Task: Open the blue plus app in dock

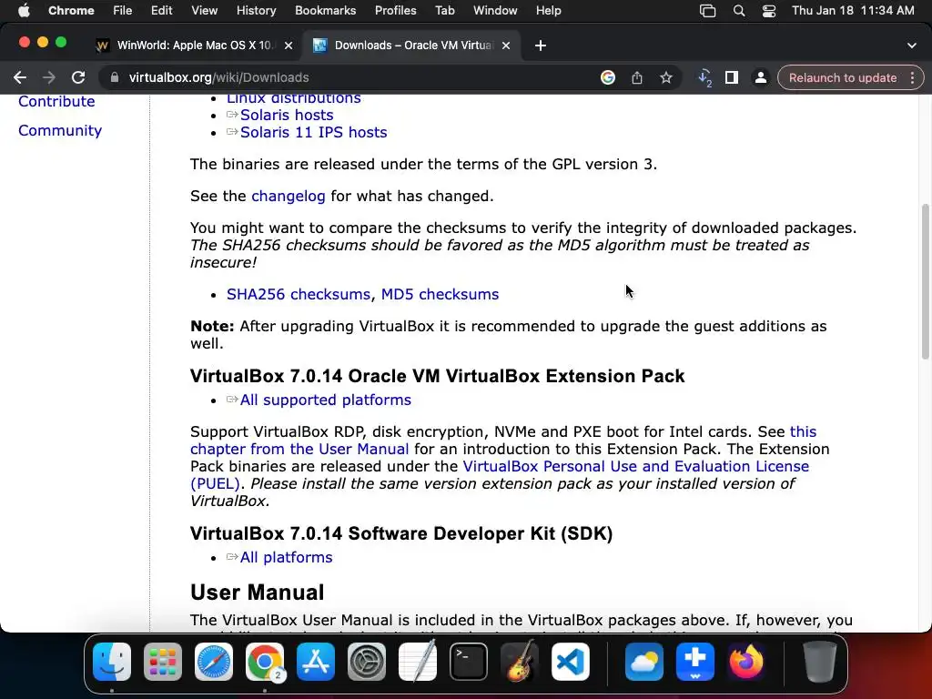Action: tap(695, 661)
